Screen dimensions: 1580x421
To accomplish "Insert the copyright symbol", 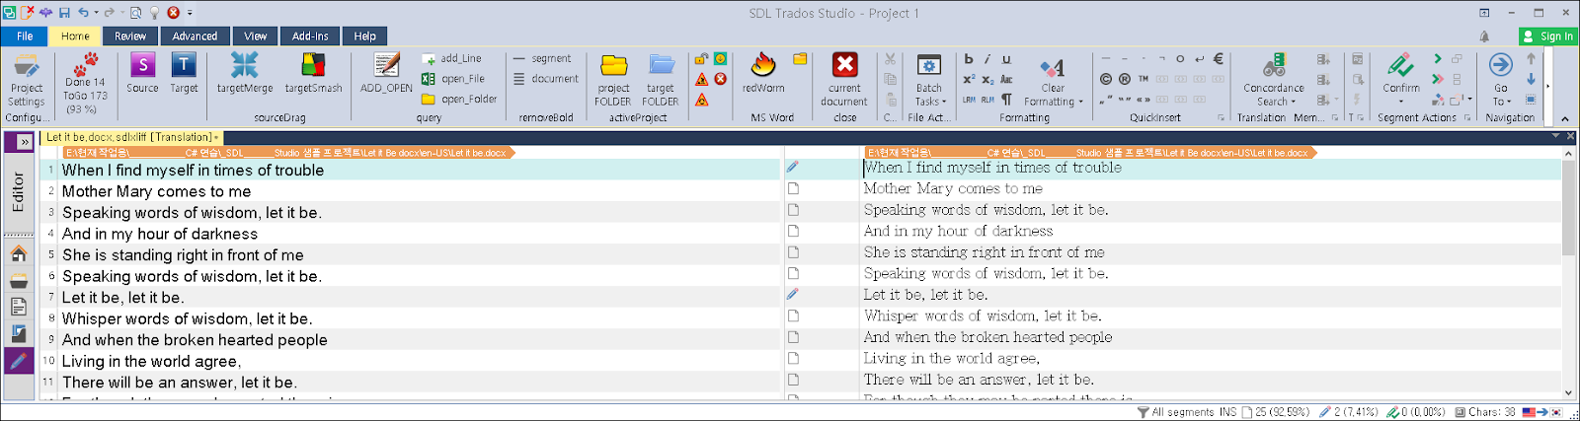I will 1105,79.
